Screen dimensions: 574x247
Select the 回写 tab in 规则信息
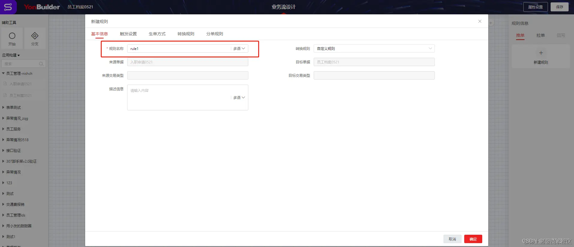pyautogui.click(x=561, y=35)
